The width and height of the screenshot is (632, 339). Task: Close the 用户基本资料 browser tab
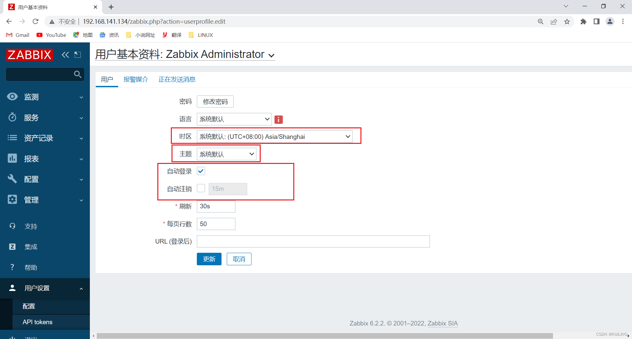95,7
